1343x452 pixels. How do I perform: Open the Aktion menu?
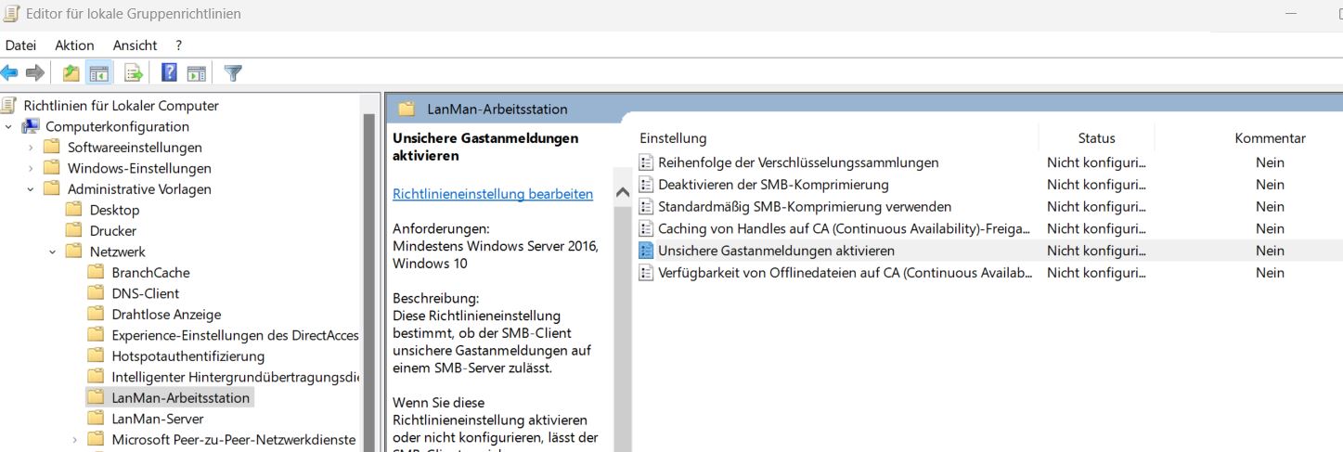point(74,45)
